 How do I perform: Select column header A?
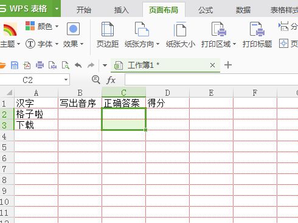pos(36,92)
